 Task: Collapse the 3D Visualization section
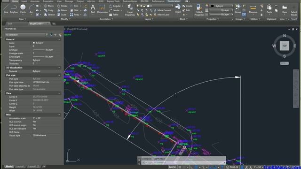tap(59, 68)
